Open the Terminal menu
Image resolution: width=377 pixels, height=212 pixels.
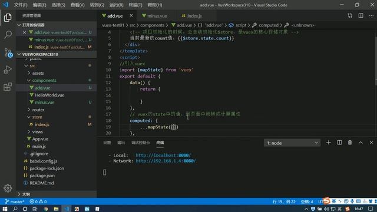pos(135,5)
